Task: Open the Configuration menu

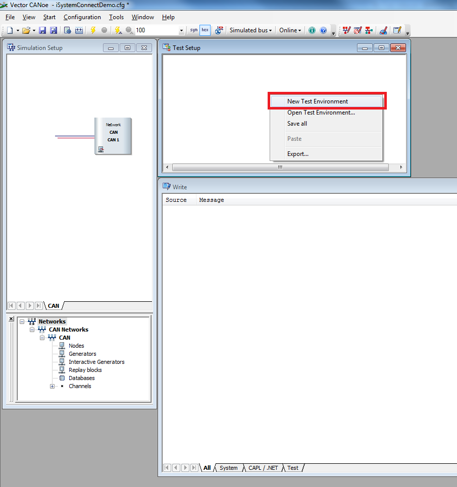Action: [x=82, y=17]
